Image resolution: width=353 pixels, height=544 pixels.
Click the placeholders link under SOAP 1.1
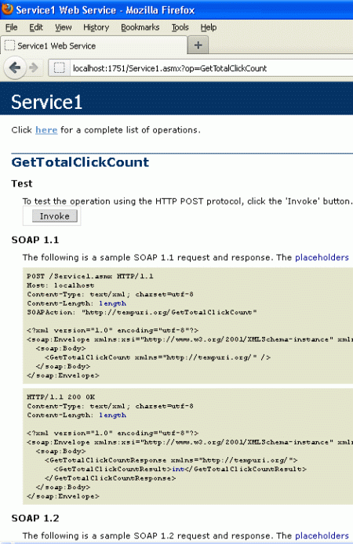(x=322, y=257)
